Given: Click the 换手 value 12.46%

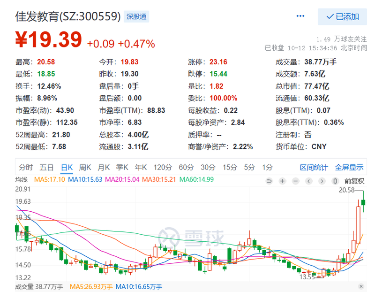Looking at the screenshot, I should click(49, 86).
